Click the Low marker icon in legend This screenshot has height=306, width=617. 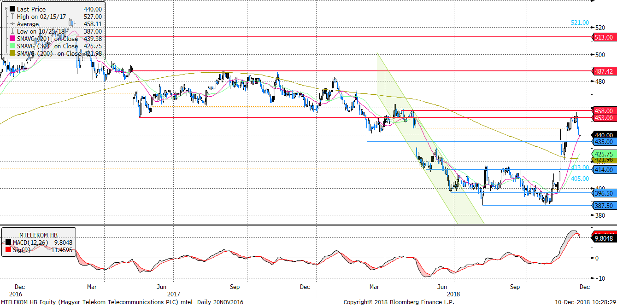(x=12, y=31)
